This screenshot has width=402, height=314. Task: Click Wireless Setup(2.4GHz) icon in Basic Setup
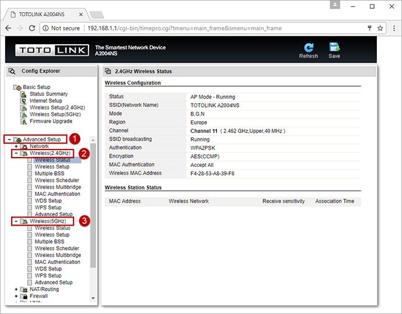(x=23, y=108)
